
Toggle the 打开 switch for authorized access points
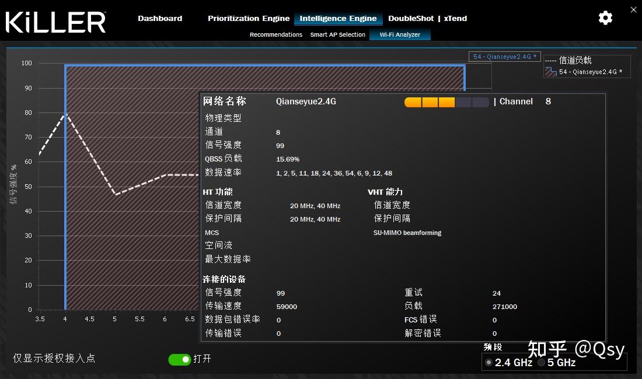coord(181,359)
